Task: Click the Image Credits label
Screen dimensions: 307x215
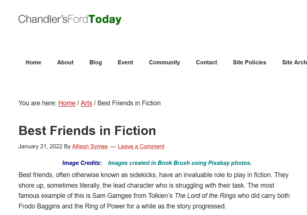Action: [x=82, y=163]
